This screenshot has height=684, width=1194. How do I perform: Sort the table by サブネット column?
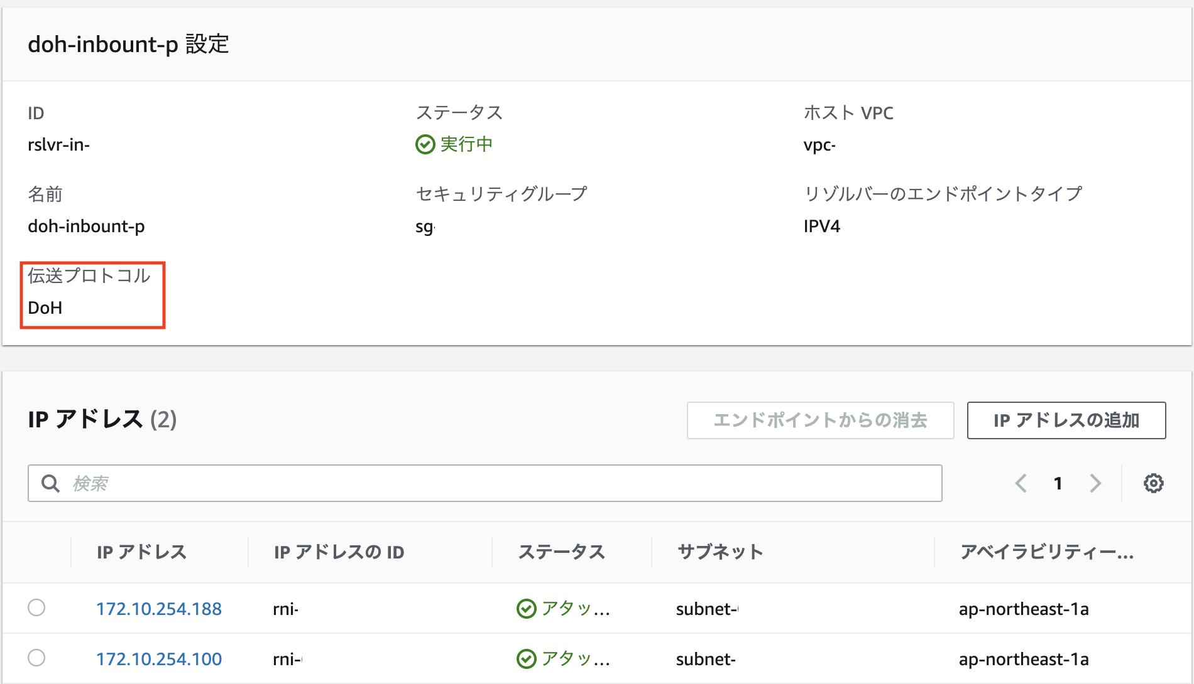coord(720,552)
